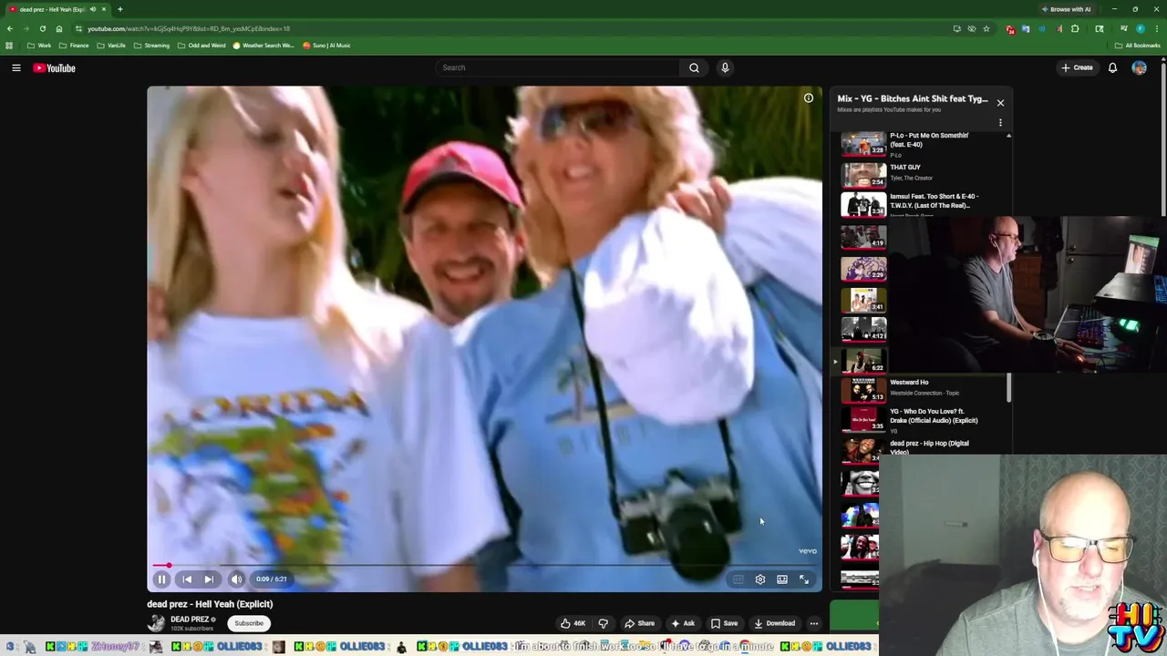
Task: Skip to next video in playlist
Action: click(x=209, y=579)
